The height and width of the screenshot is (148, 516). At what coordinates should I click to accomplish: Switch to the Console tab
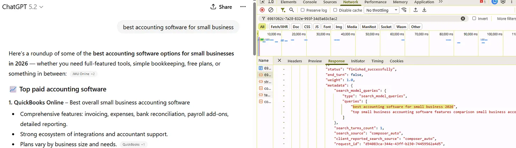pos(310,2)
